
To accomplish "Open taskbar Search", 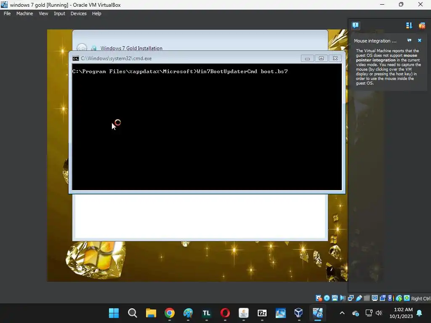I will click(133, 313).
